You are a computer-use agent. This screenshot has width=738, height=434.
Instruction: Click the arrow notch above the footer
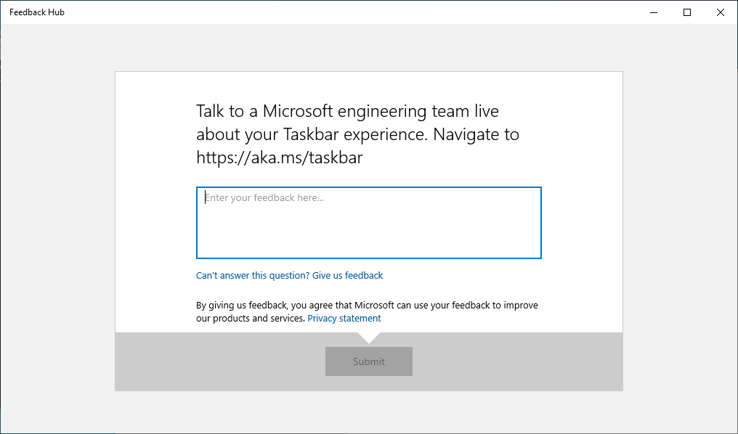(368, 335)
